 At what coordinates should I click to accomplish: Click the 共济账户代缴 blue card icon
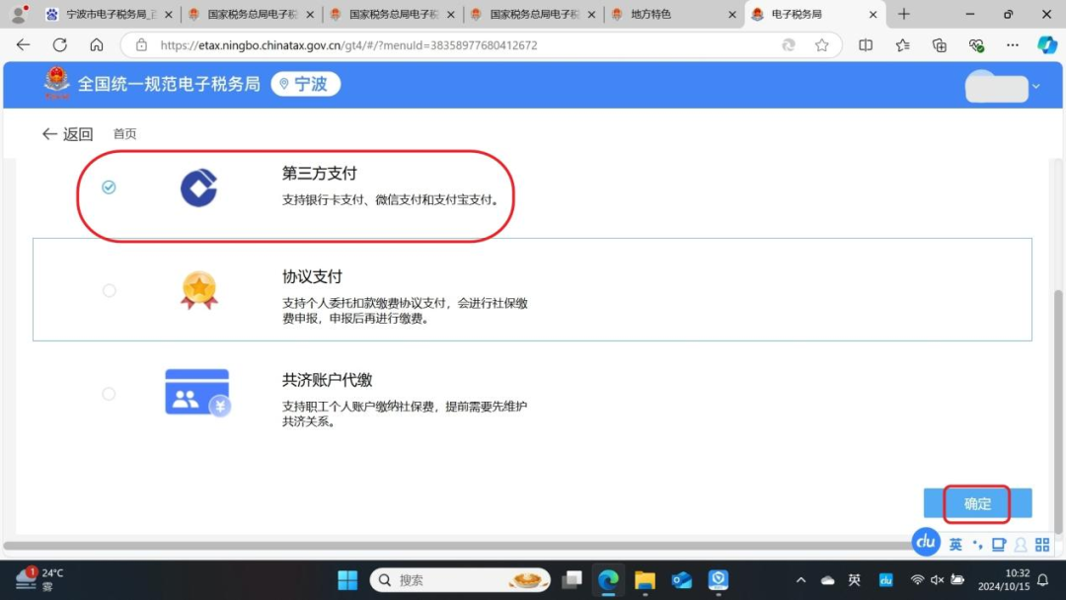point(197,393)
